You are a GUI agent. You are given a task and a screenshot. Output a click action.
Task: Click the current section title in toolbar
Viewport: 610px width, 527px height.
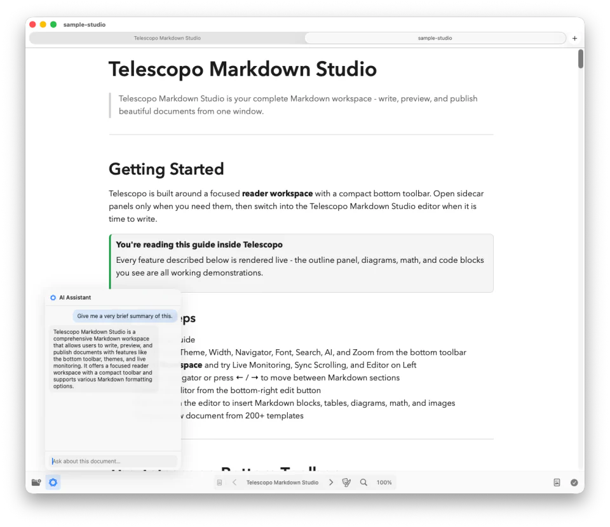click(282, 483)
